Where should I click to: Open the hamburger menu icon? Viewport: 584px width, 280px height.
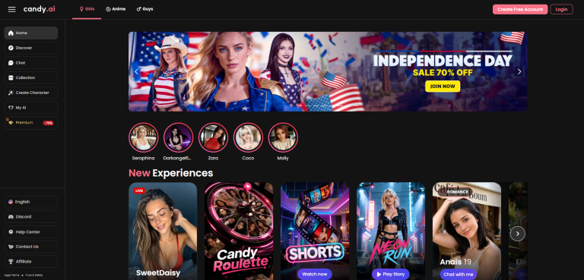(12, 9)
